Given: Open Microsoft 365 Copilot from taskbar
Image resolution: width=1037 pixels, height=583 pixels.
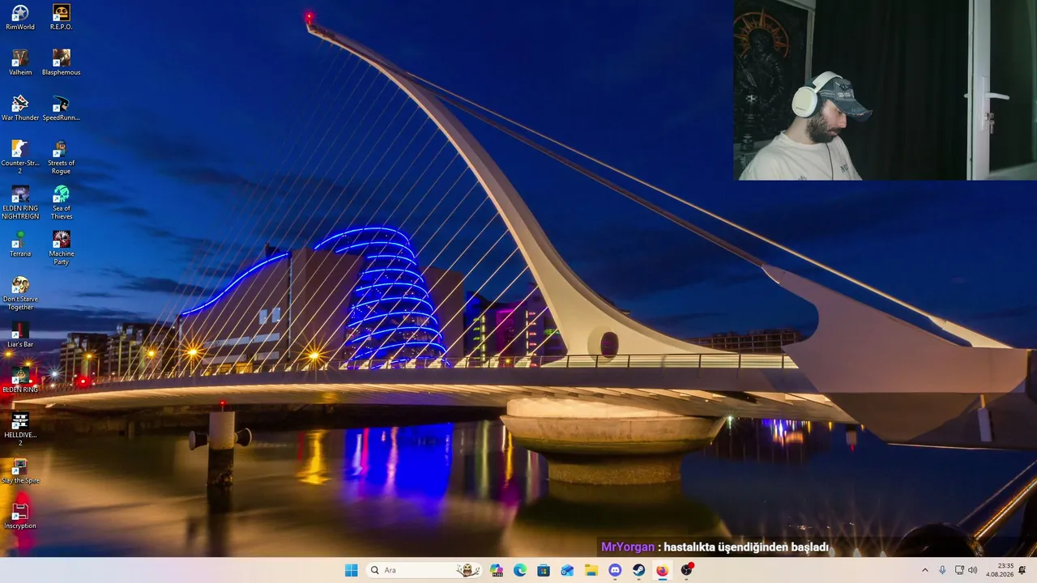Looking at the screenshot, I should tap(497, 570).
